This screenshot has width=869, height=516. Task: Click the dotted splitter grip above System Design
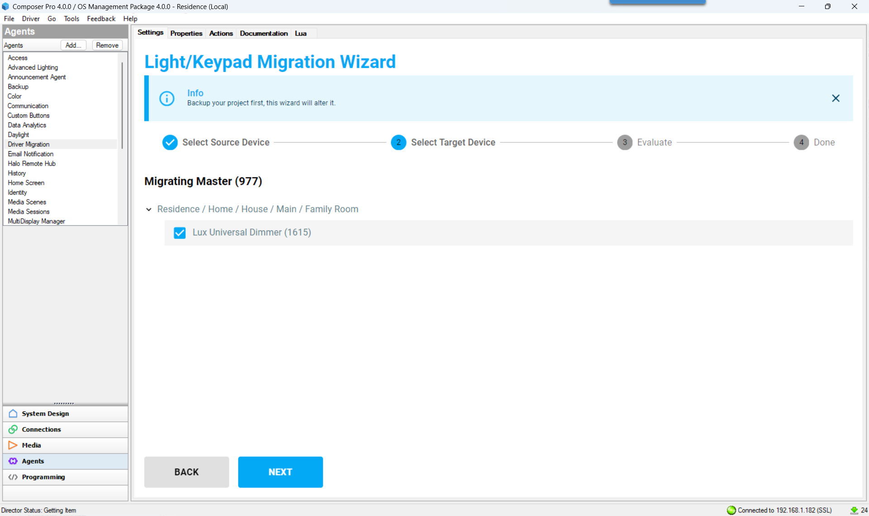coord(64,403)
